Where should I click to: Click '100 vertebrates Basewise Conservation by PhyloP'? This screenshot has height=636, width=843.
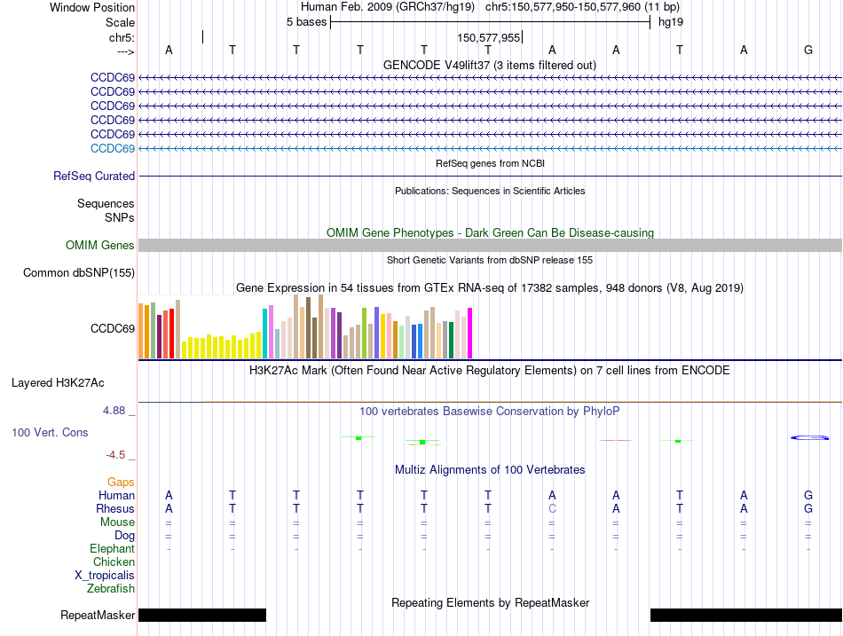click(x=490, y=412)
